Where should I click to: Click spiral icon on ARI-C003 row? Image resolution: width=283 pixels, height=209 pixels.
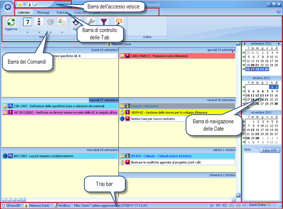click(x=10, y=156)
